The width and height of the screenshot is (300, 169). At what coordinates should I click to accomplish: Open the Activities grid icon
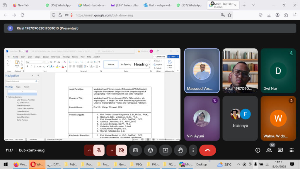point(291,150)
